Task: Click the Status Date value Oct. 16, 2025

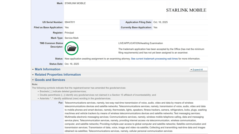Action: point(72,64)
